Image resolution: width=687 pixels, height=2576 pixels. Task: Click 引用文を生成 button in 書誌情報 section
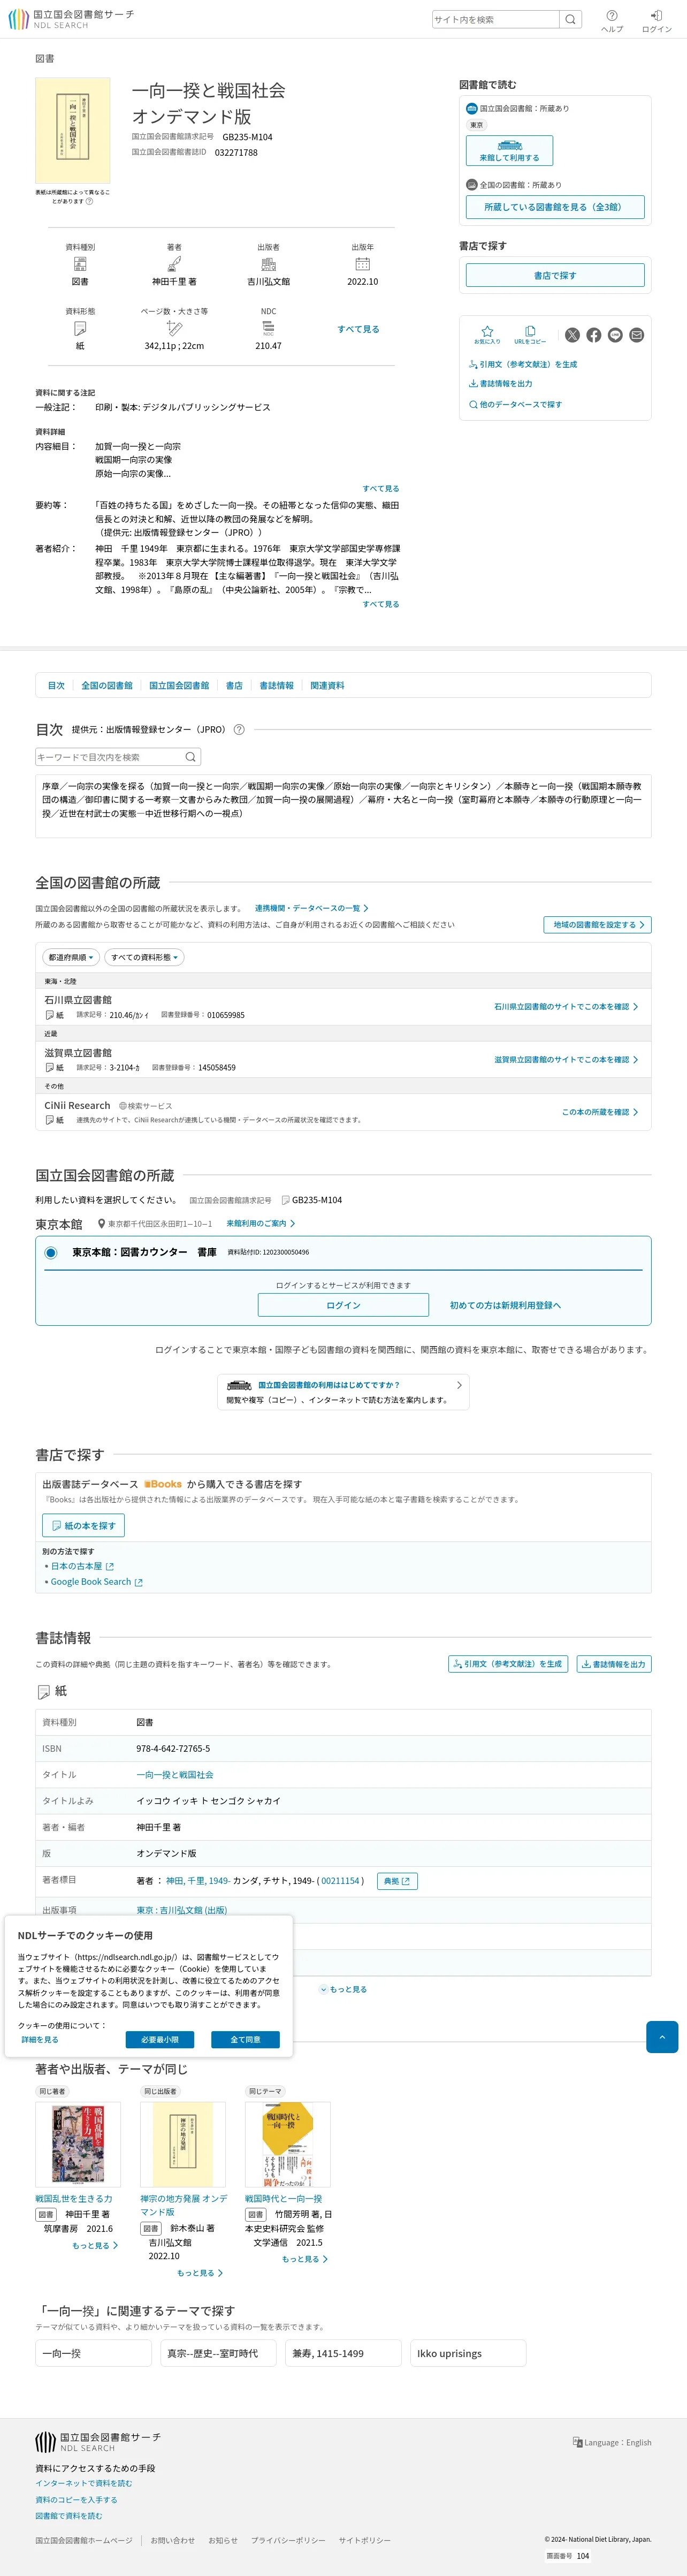click(508, 1664)
